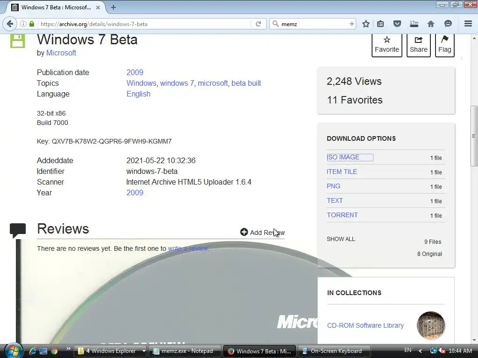
Task: Click the scrollbar up arrow
Action: click(x=474, y=38)
